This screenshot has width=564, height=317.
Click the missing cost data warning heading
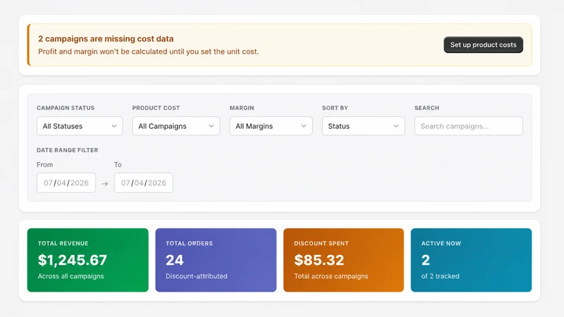106,39
